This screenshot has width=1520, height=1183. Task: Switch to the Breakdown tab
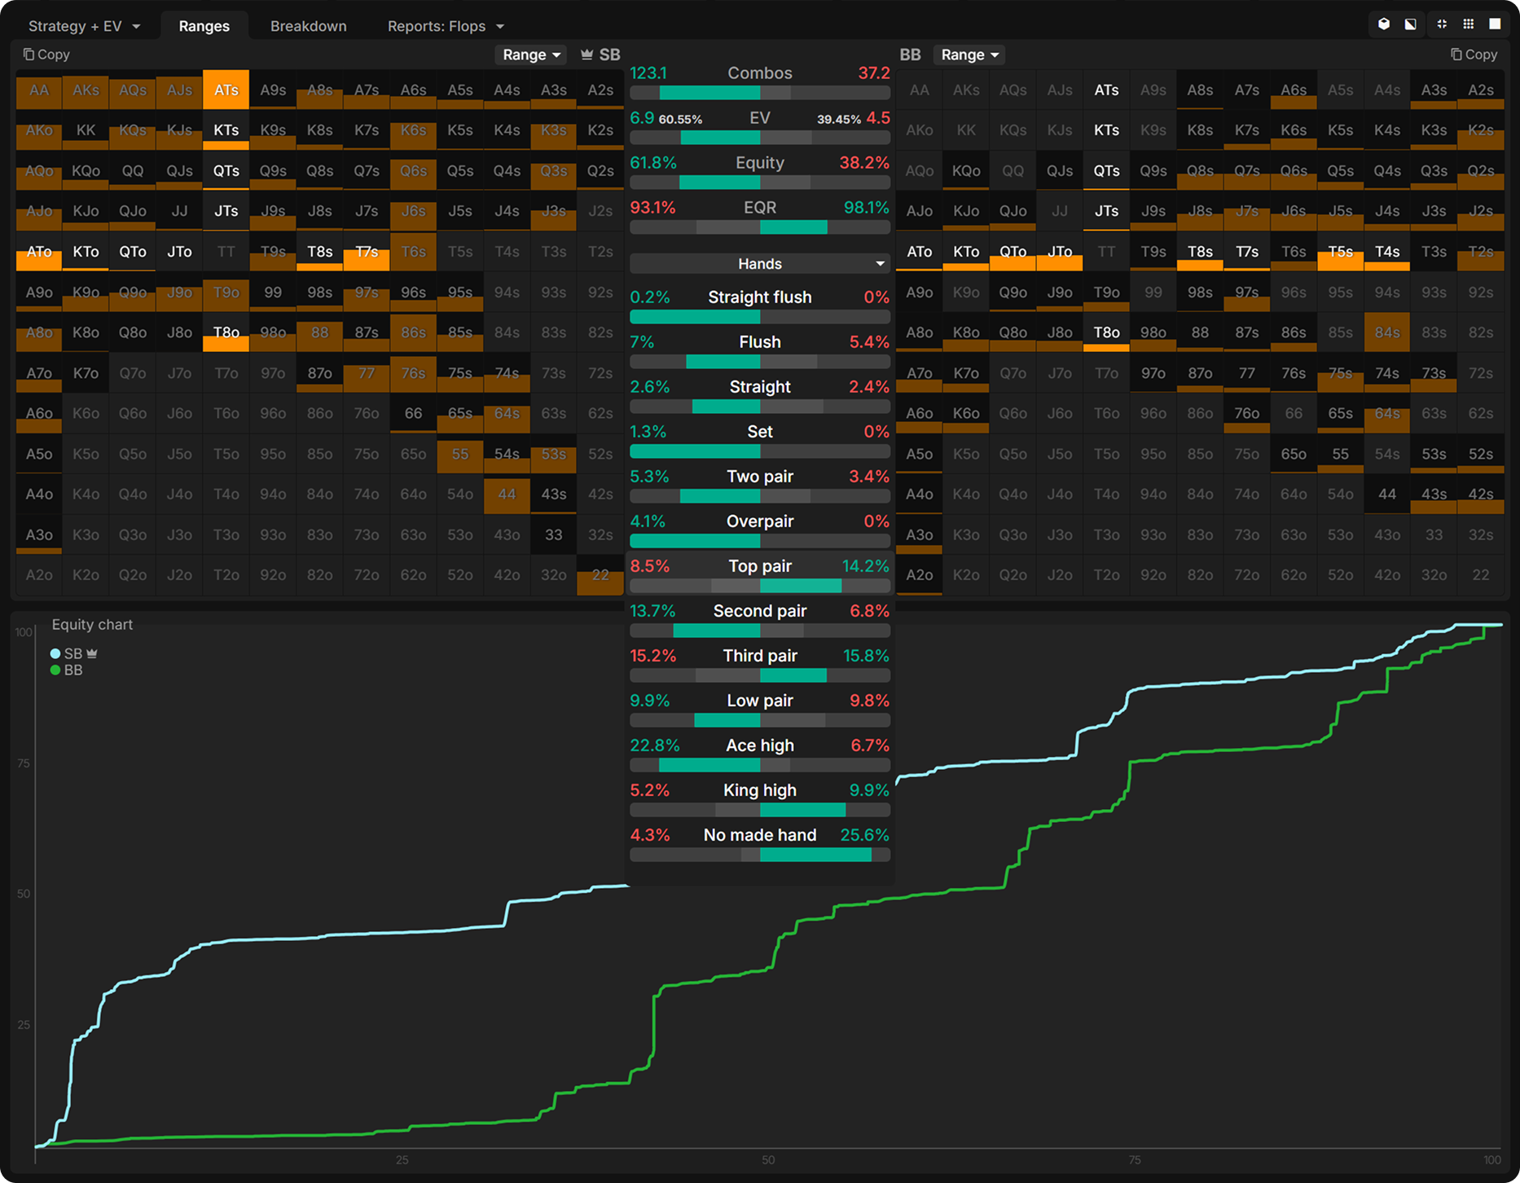pyautogui.click(x=308, y=26)
